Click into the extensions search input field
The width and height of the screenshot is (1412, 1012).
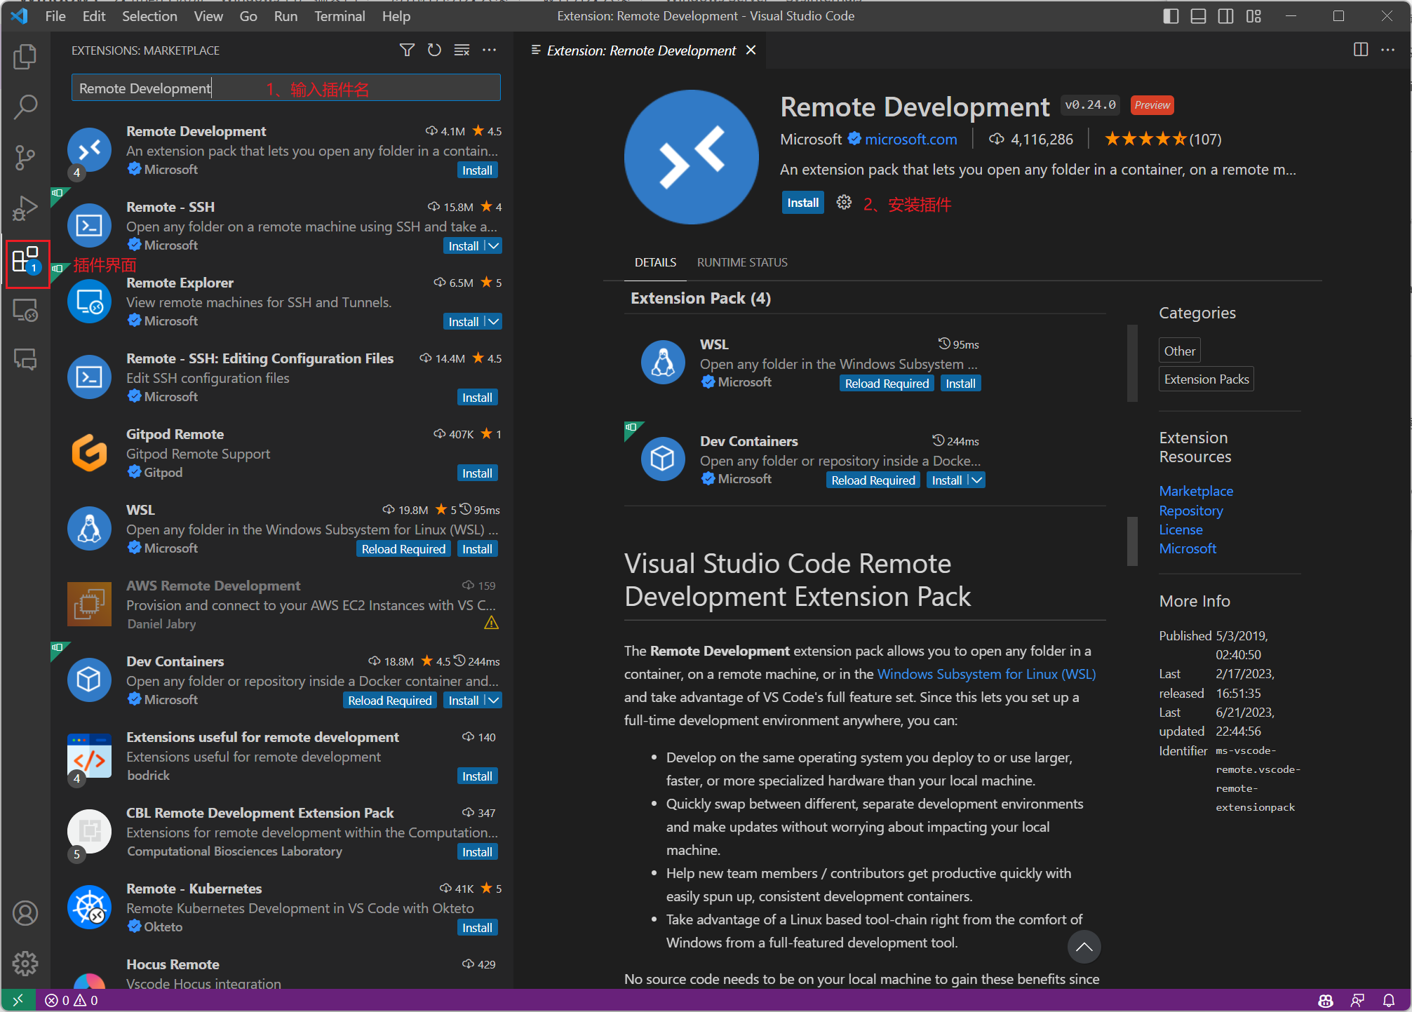click(x=285, y=88)
